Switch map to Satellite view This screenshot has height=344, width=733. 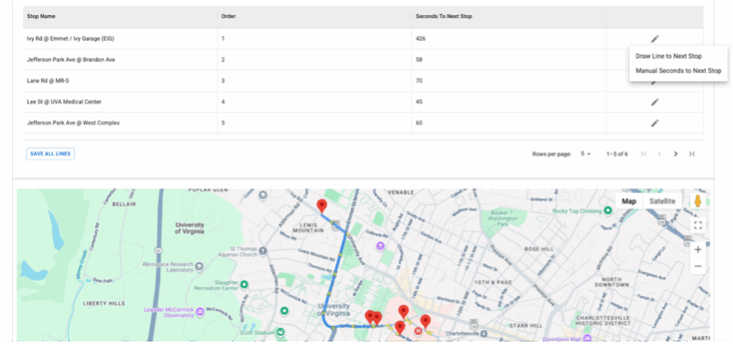(x=661, y=201)
